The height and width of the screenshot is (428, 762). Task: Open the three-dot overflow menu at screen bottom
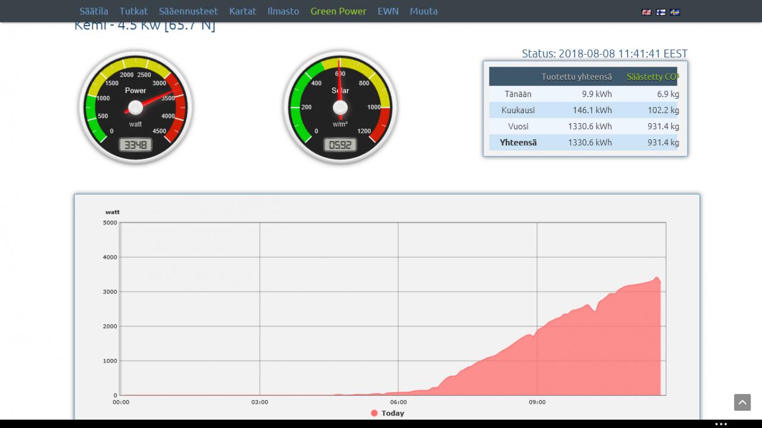point(721,424)
